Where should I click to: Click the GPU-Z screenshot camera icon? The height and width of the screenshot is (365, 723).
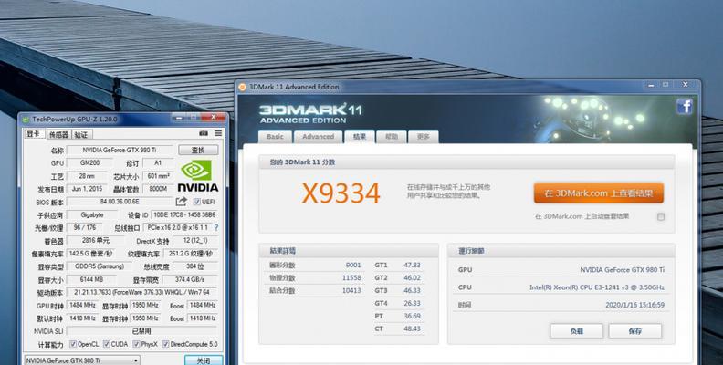coord(204,133)
